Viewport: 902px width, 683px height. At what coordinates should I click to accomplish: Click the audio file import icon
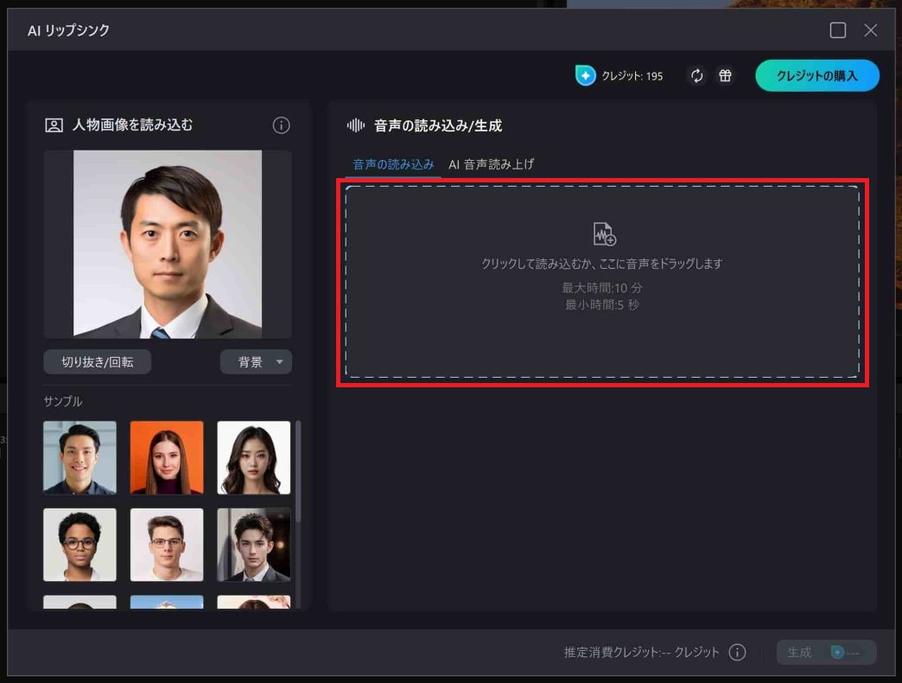click(604, 233)
